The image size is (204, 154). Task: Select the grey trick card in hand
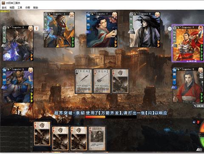[97, 138]
